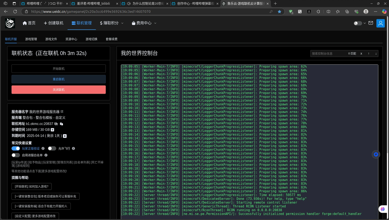Image resolution: width=389 pixels, height=220 pixels.
Task: Reload the page with refresh icon
Action: (x=15, y=12)
